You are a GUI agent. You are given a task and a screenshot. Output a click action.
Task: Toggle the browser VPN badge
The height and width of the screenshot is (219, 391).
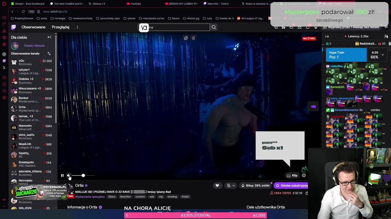[x=31, y=12]
